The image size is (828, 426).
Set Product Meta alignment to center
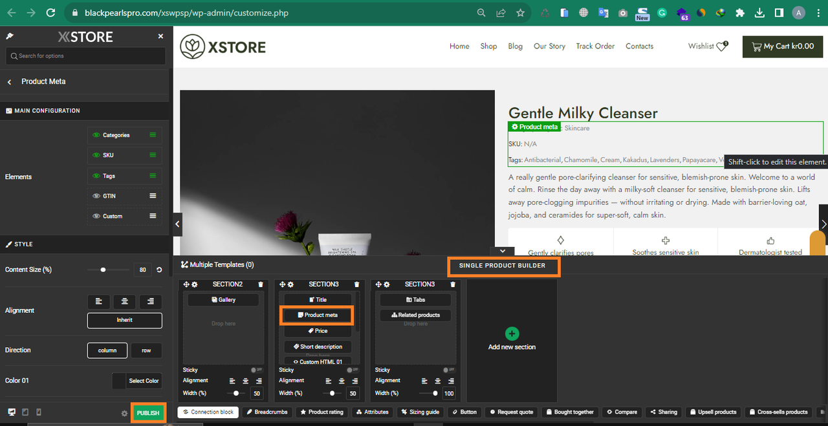tap(125, 301)
